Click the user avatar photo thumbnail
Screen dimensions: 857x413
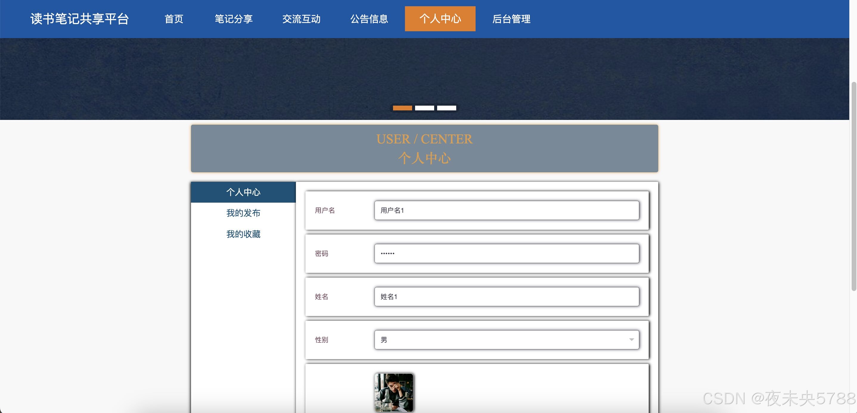point(394,392)
